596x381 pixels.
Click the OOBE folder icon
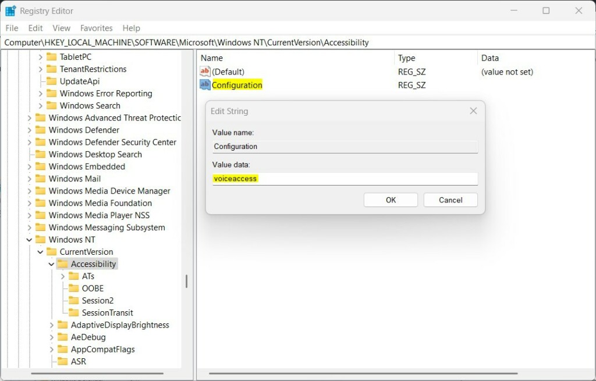[74, 288]
